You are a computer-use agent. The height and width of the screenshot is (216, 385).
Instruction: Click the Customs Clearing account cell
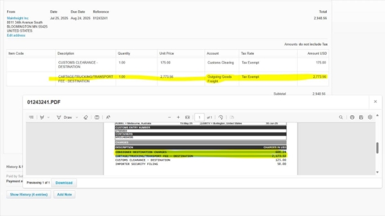(x=221, y=62)
